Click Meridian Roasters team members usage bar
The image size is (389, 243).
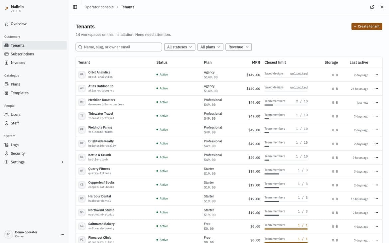tap(286, 105)
